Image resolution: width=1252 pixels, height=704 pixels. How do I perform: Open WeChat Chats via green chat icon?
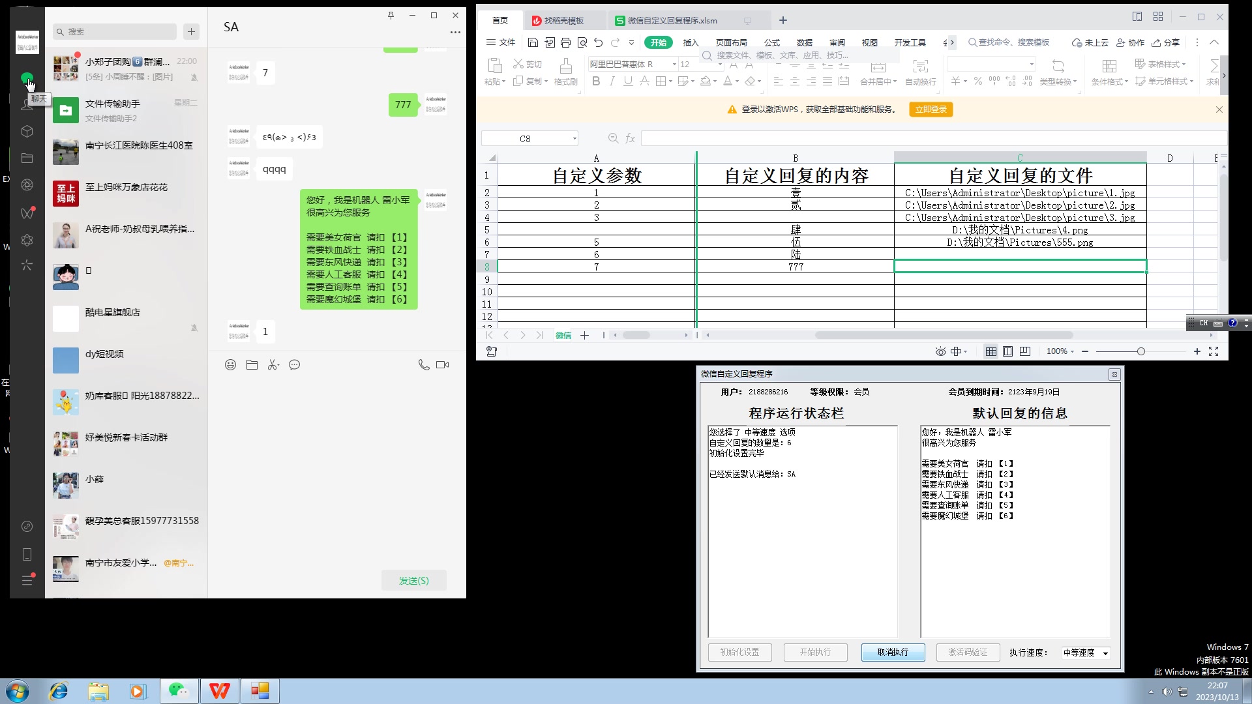[27, 78]
